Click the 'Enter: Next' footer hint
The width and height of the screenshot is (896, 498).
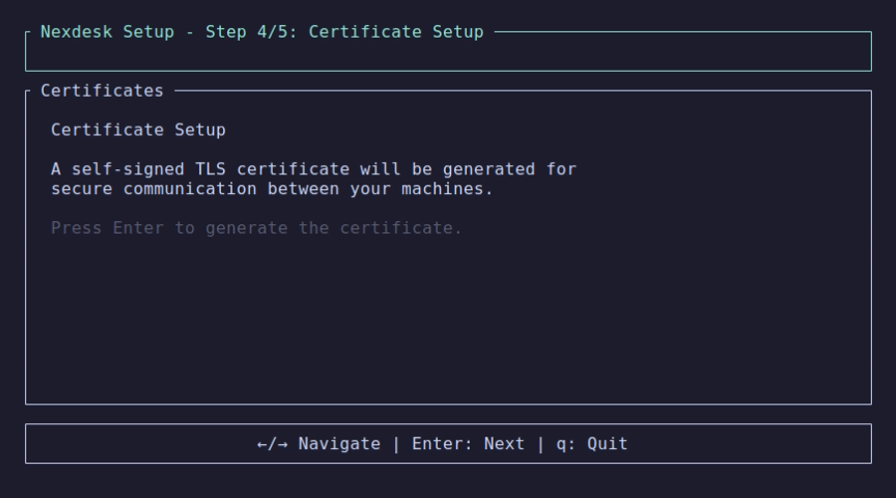[x=468, y=444]
